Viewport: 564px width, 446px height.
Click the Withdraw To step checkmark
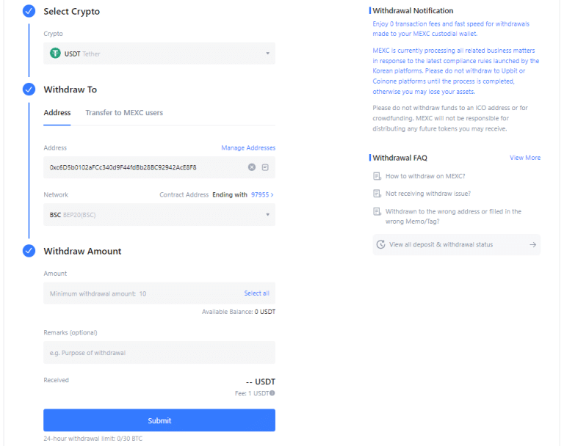tap(29, 89)
